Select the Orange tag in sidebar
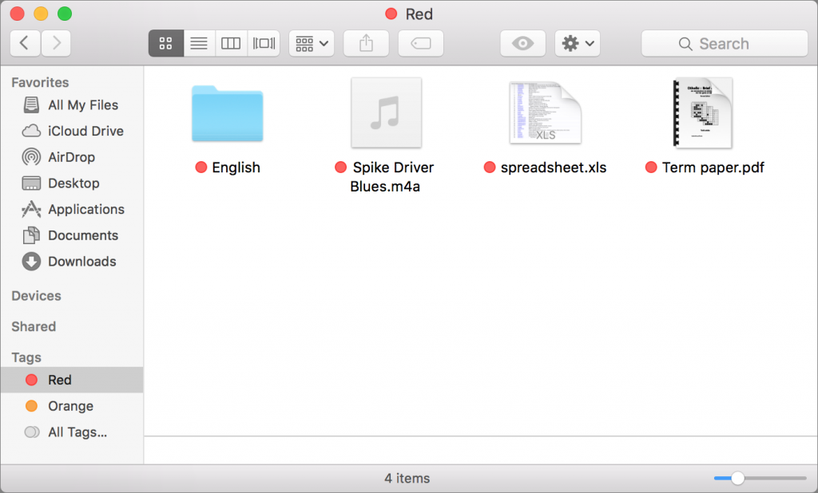This screenshot has height=493, width=818. point(72,406)
